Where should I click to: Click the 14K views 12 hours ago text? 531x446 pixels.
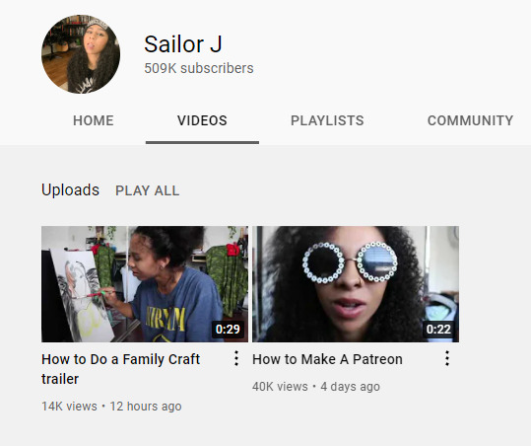111,407
